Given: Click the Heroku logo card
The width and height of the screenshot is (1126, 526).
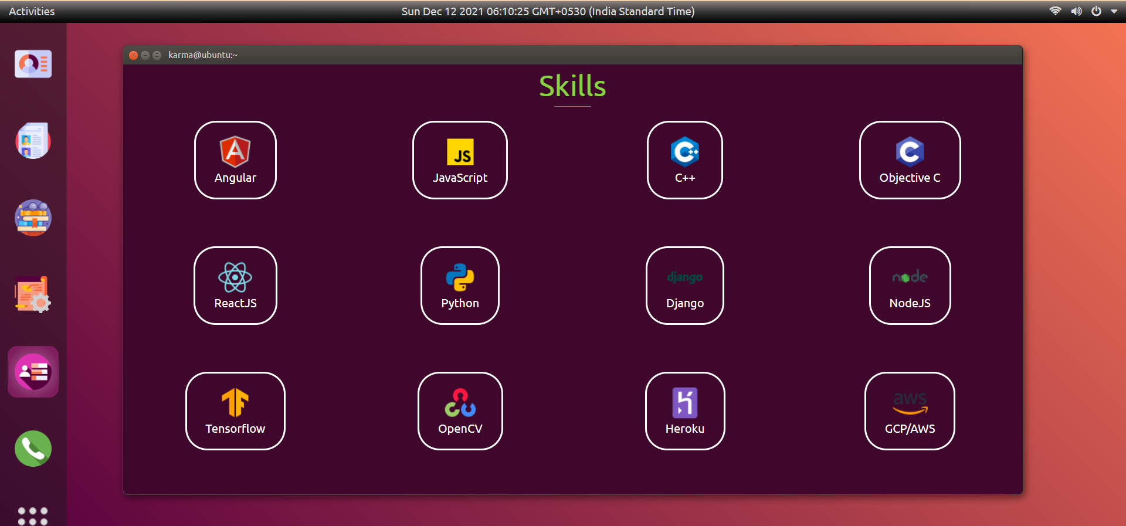Looking at the screenshot, I should tap(685, 411).
